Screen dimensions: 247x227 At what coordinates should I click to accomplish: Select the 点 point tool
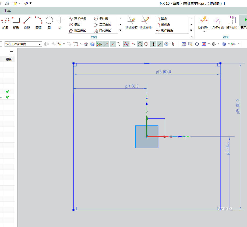[60, 23]
